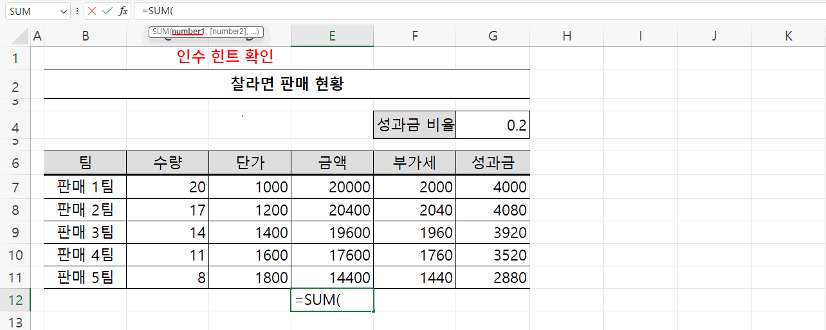Click the amount cell 14400
This screenshot has width=826, height=330.
tap(332, 277)
